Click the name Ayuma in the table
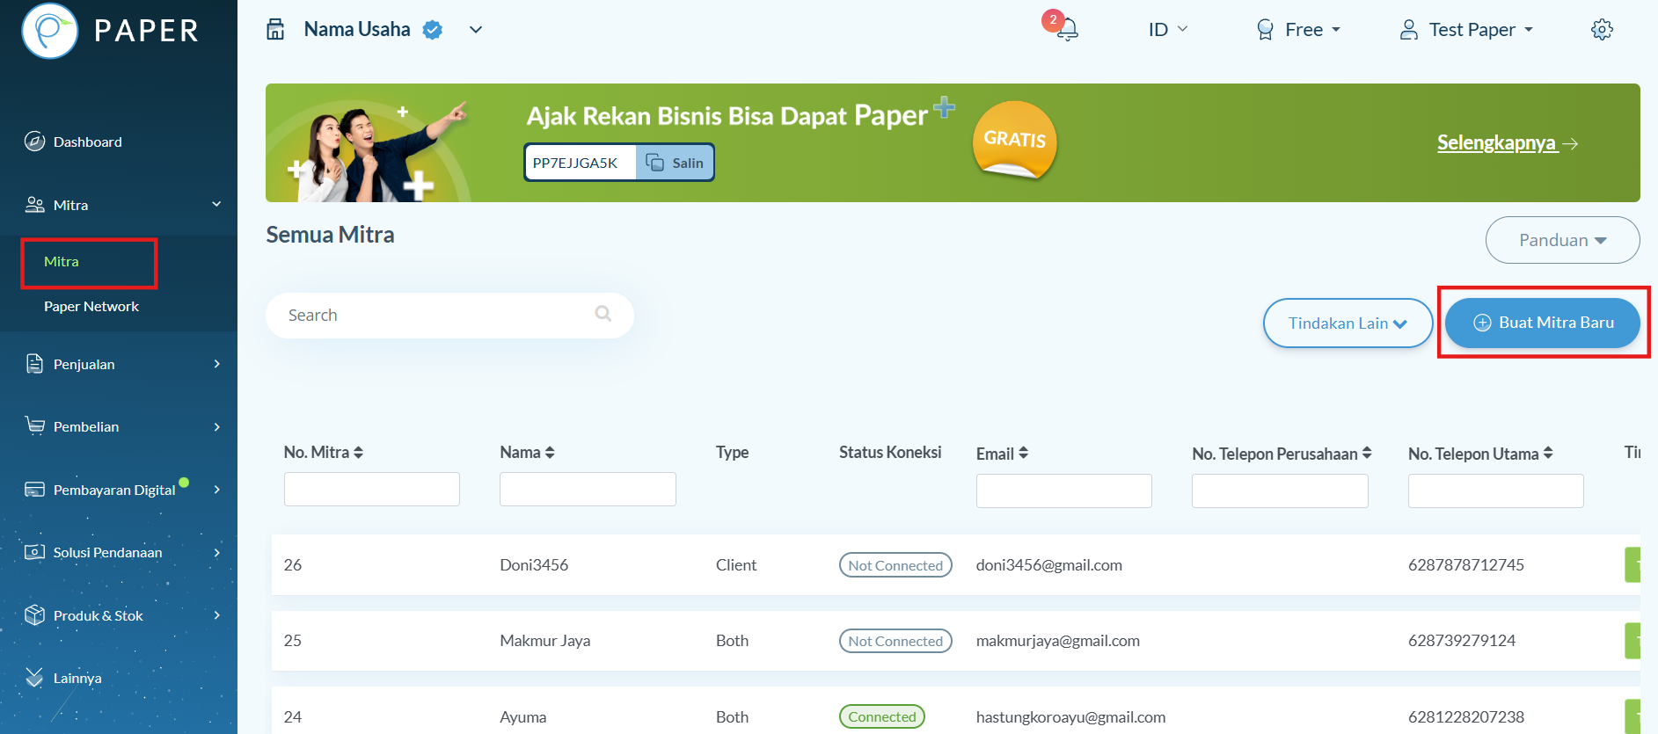This screenshot has height=734, width=1658. point(523,717)
